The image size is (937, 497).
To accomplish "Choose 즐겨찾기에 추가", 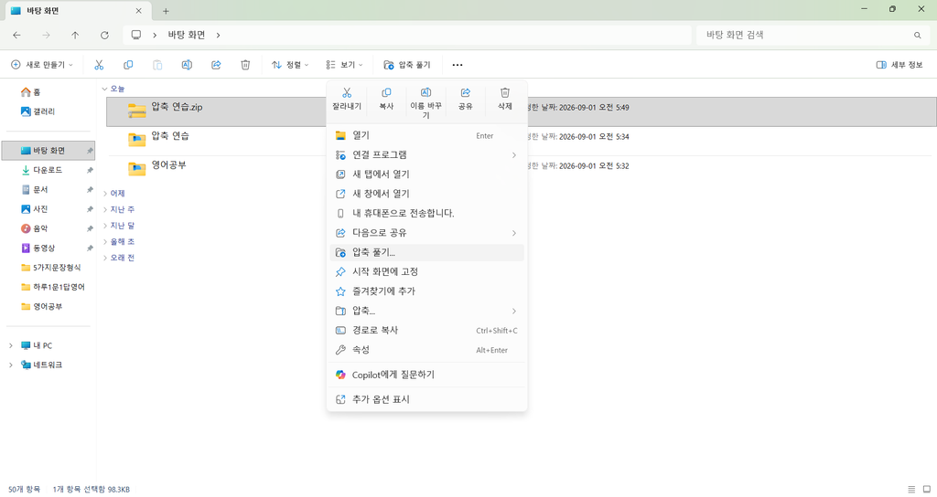I will [x=426, y=291].
